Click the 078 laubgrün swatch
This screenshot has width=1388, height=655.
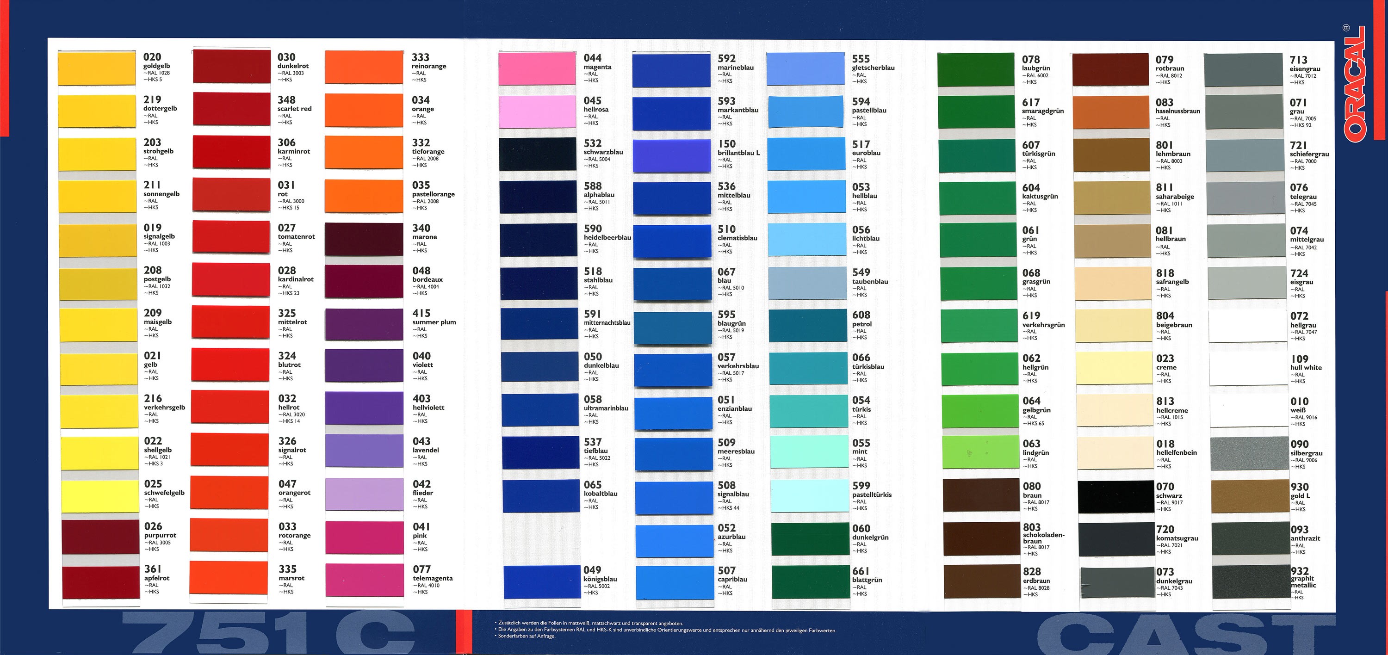[976, 69]
